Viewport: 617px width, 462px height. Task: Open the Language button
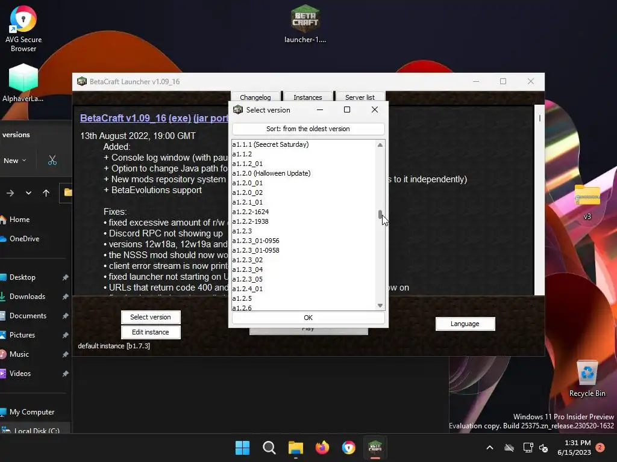click(465, 324)
